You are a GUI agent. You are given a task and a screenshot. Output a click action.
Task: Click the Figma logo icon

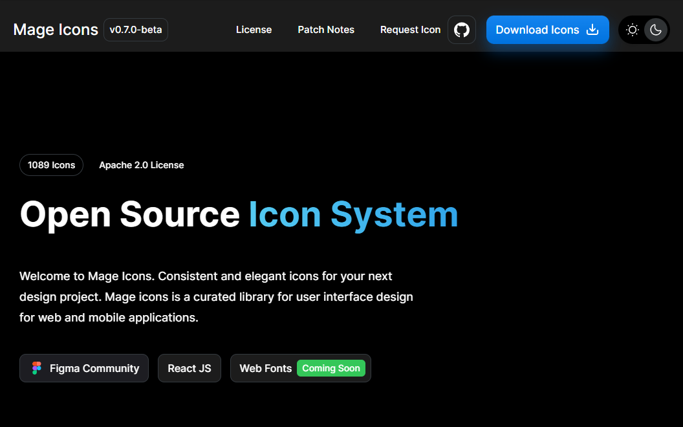[x=37, y=368]
